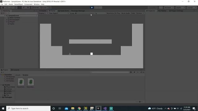Click the Project panel search field
Viewport: 198px width, 111px height.
(110, 72)
